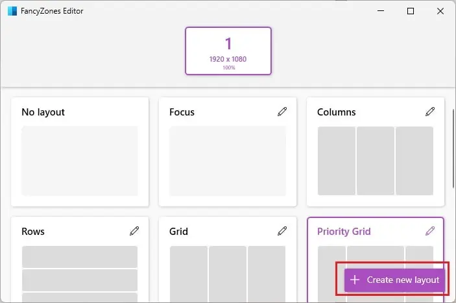Choose the Grid layout preview
The image size is (456, 303).
[228, 273]
